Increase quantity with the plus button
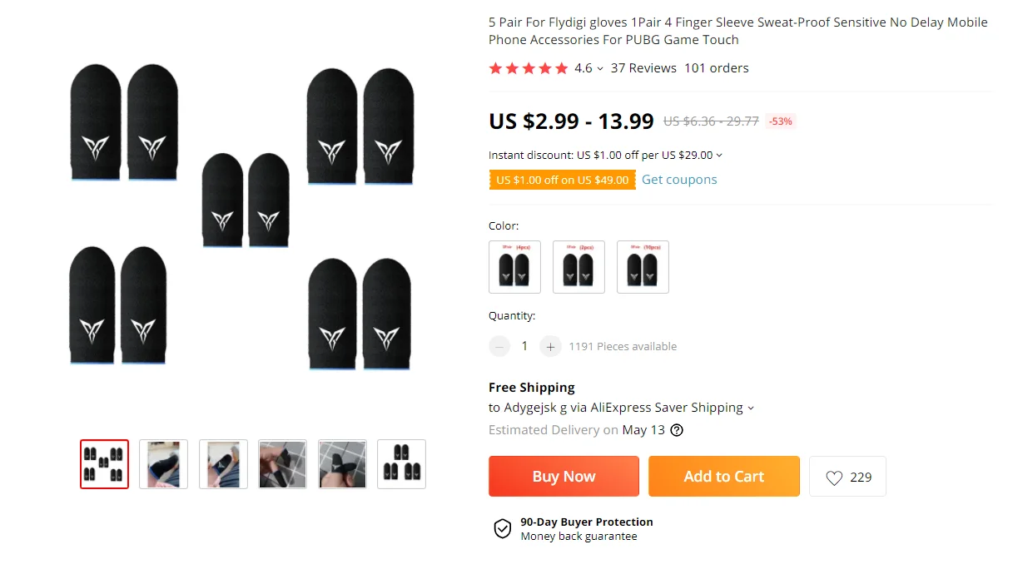The image size is (1013, 574). click(x=550, y=346)
